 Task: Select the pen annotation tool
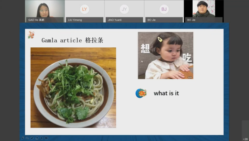tap(22, 138)
